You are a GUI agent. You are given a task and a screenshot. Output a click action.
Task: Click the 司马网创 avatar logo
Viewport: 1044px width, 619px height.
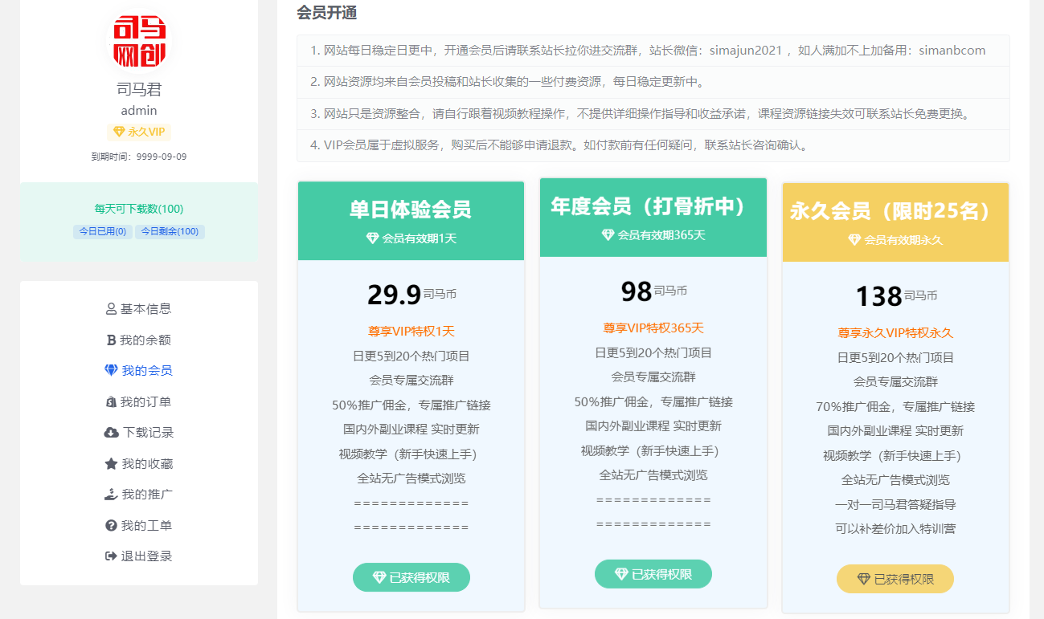139,41
